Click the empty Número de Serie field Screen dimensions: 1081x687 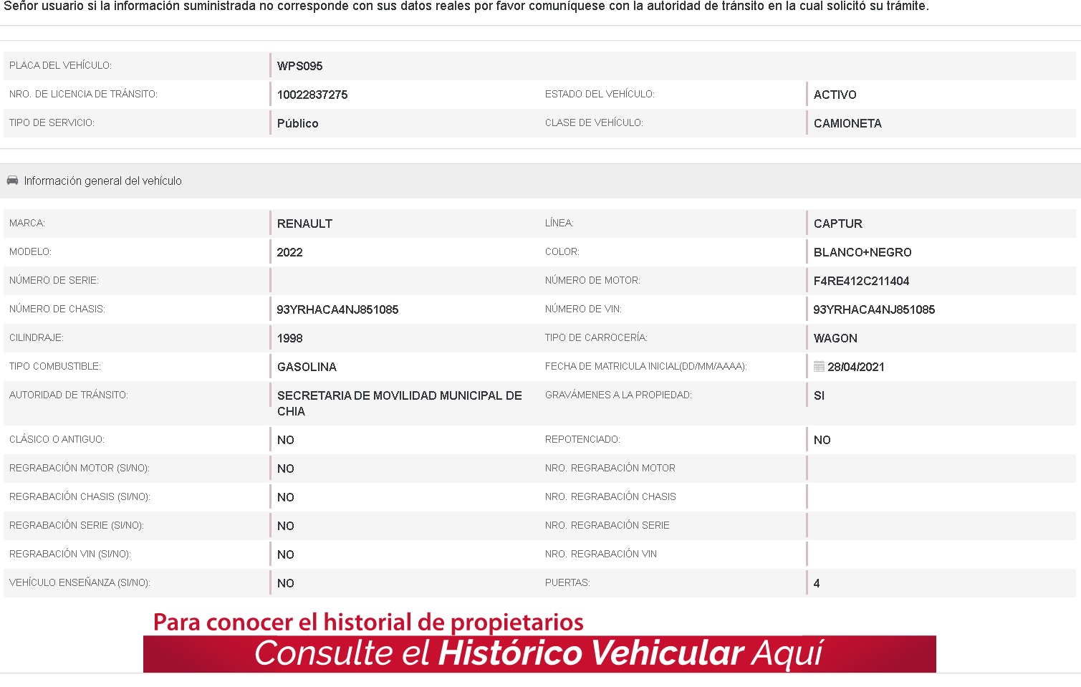[401, 281]
